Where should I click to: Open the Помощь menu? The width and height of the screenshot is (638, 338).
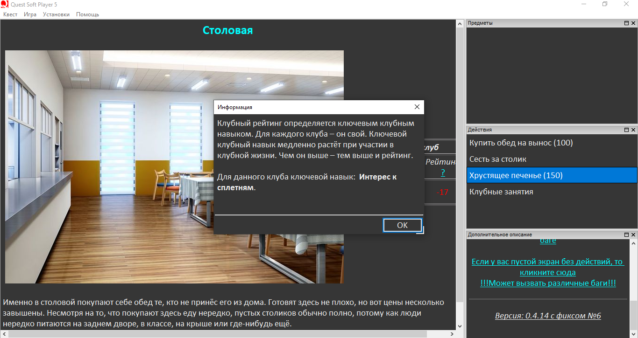pos(87,14)
